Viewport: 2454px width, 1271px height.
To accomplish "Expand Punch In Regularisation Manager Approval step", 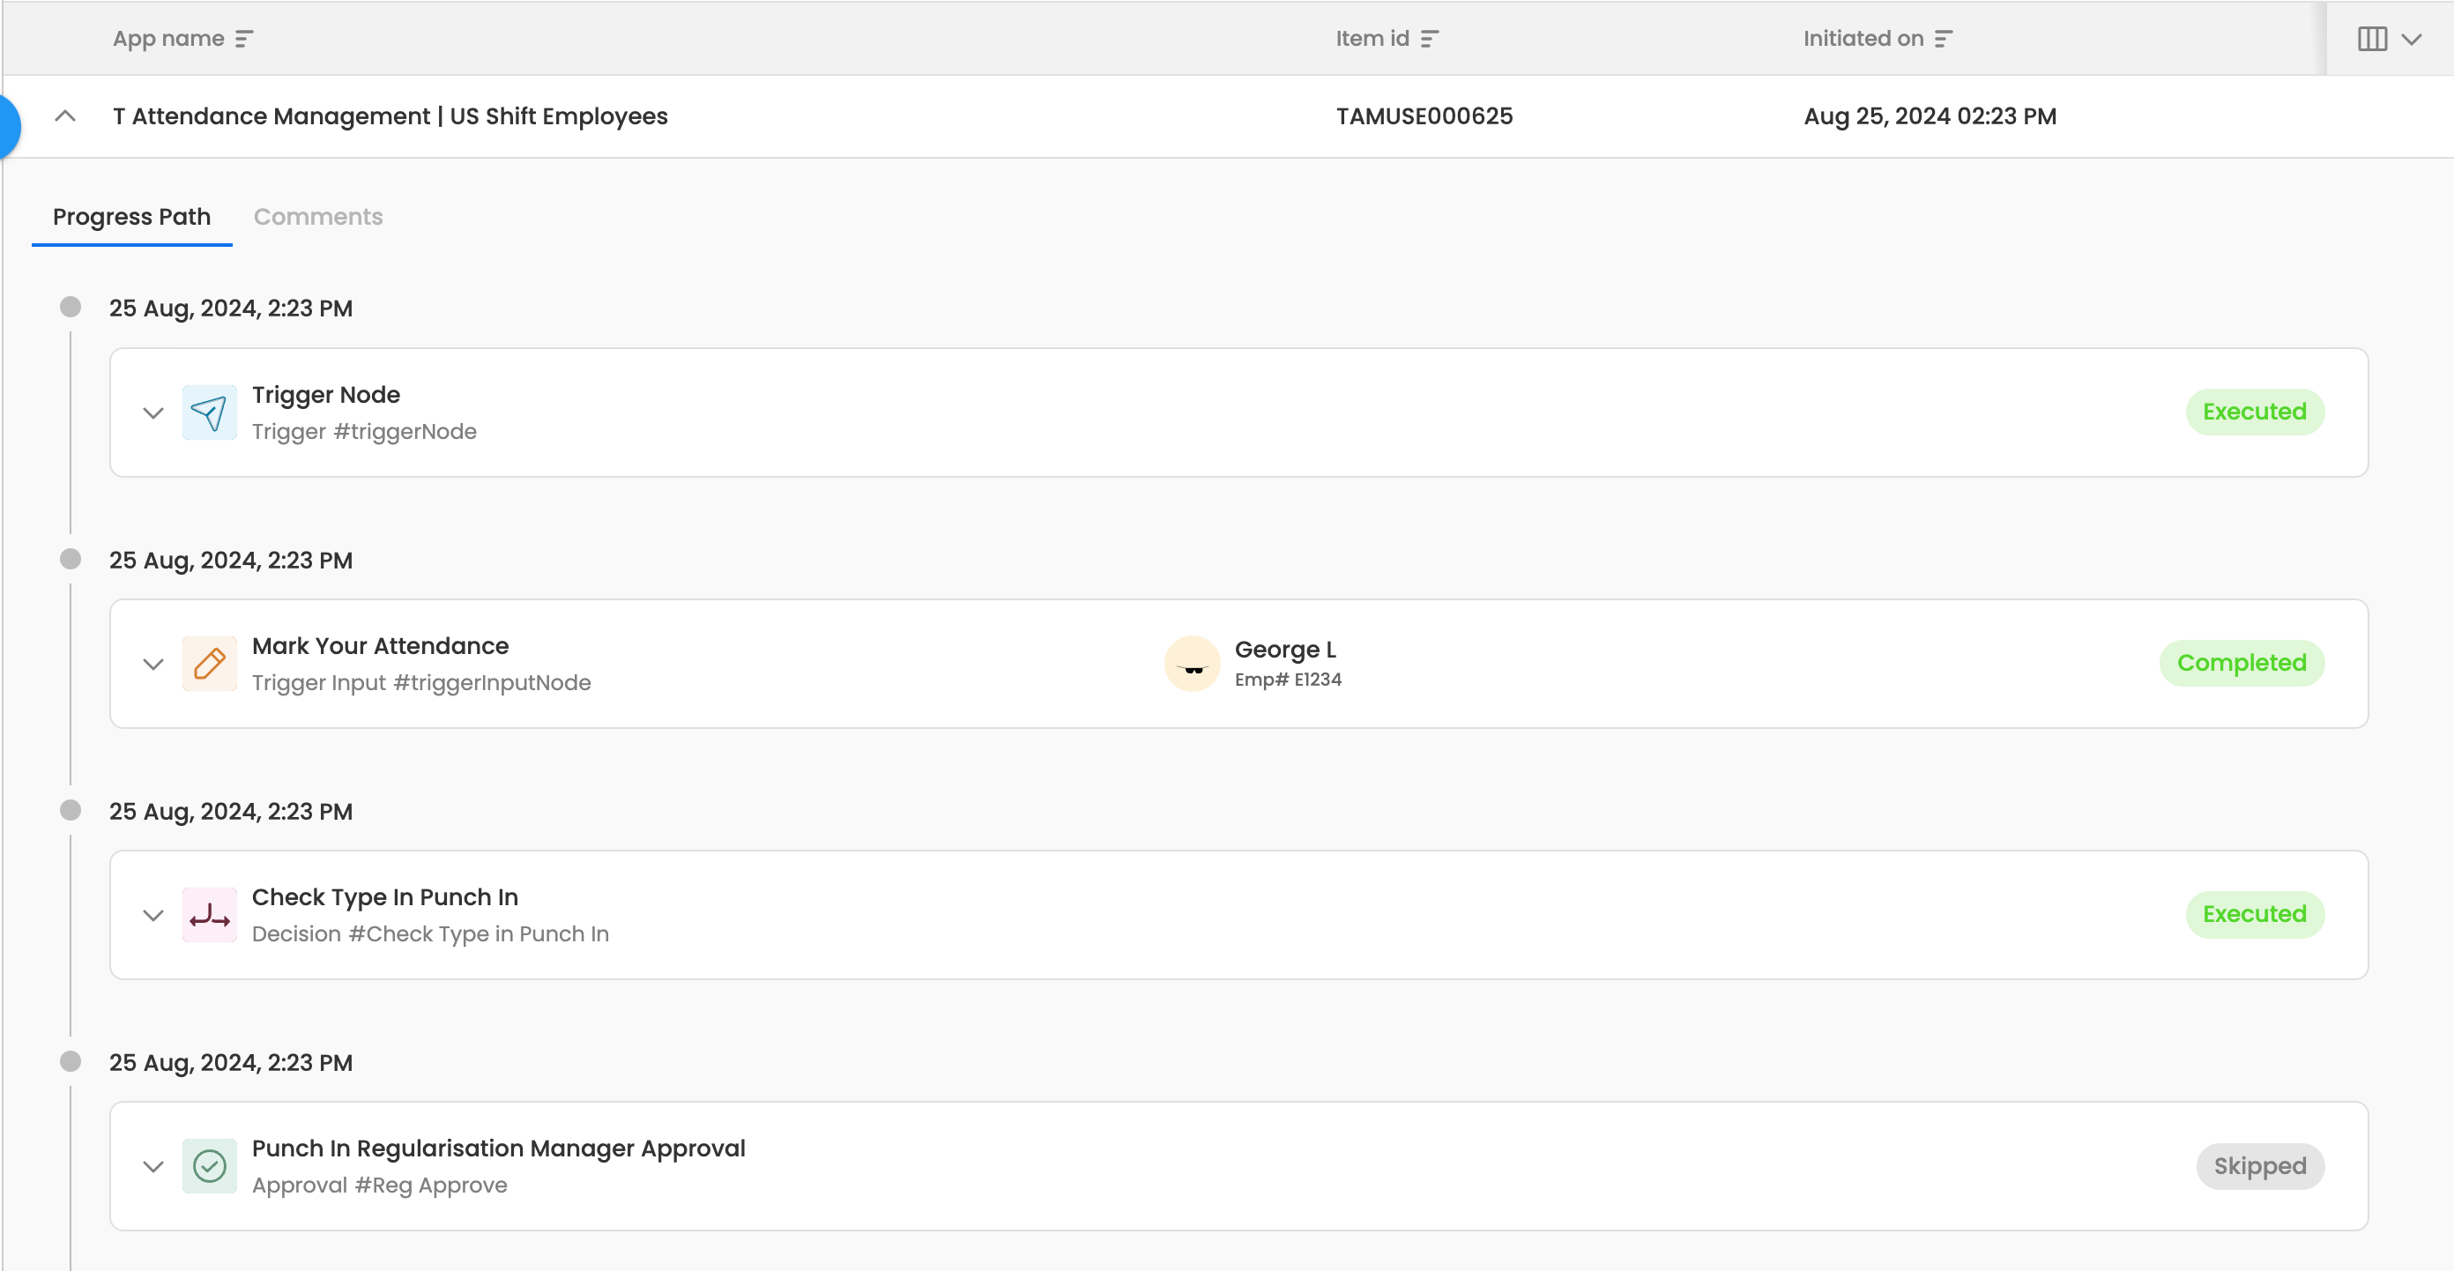I will point(153,1166).
